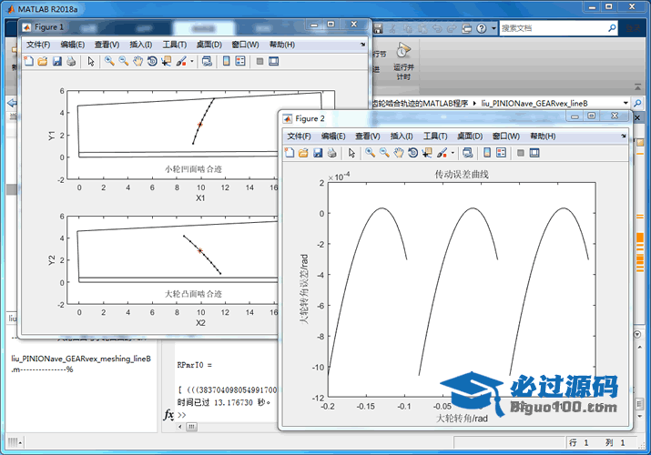Open 查看(V) menu in Figure 2
The width and height of the screenshot is (651, 455).
click(x=368, y=136)
